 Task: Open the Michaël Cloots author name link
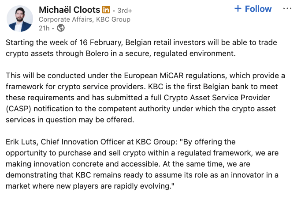pos(69,10)
